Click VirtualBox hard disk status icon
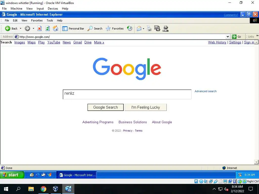 (x=196, y=181)
